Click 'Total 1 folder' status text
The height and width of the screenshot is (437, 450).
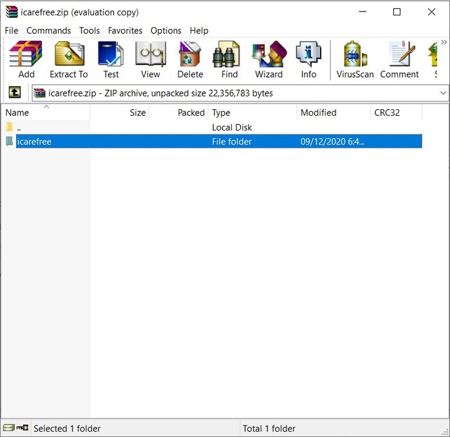269,429
